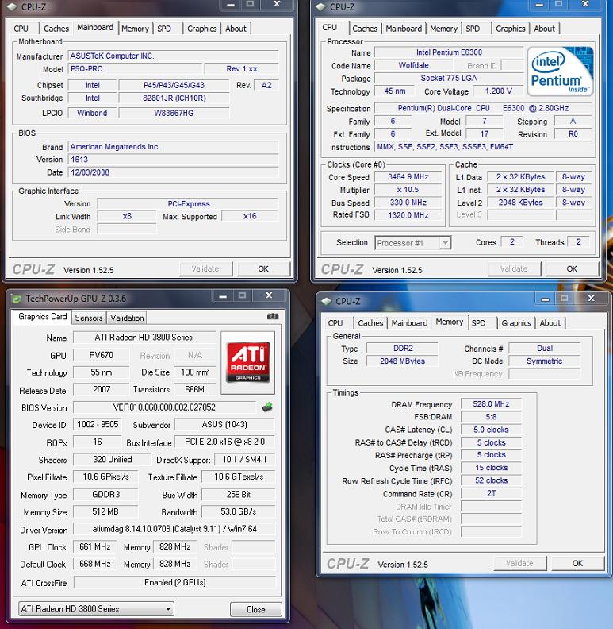This screenshot has width=613, height=629.
Task: Click the GPU-Z Driver Version field
Action: click(174, 529)
